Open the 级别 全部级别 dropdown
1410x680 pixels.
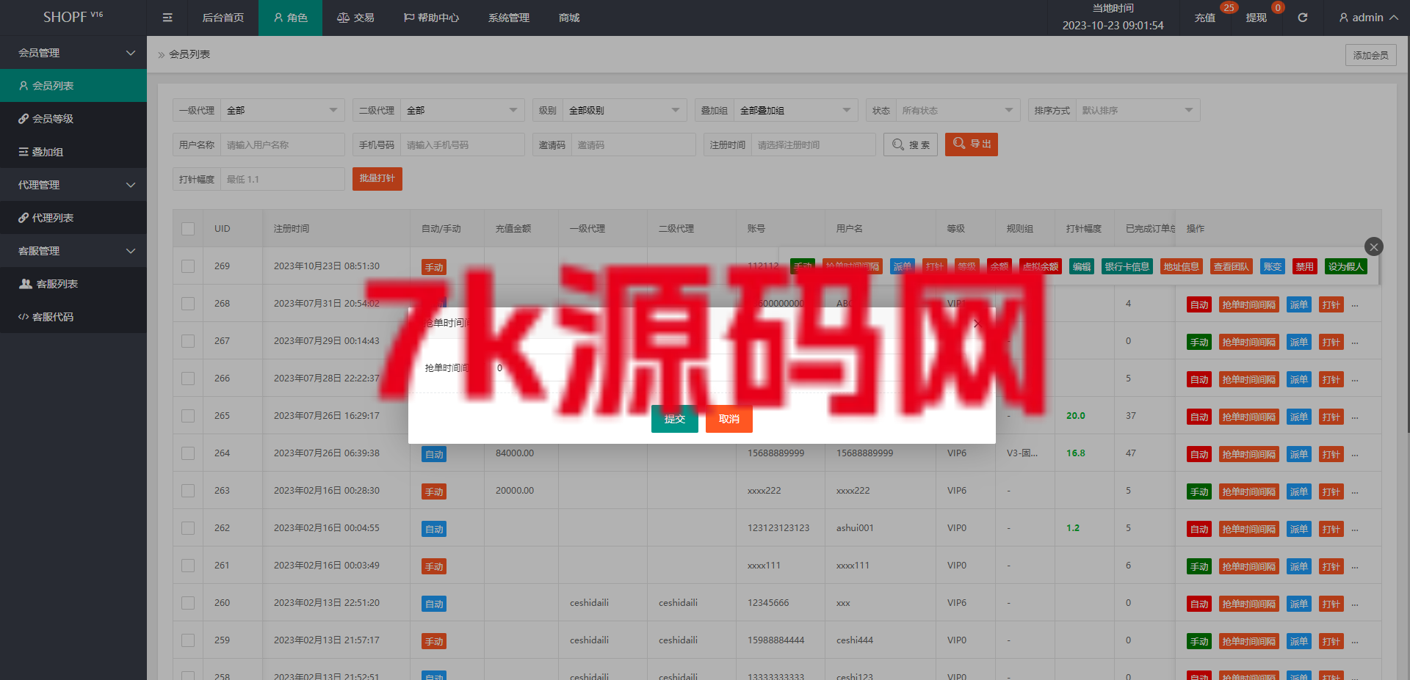(x=625, y=110)
